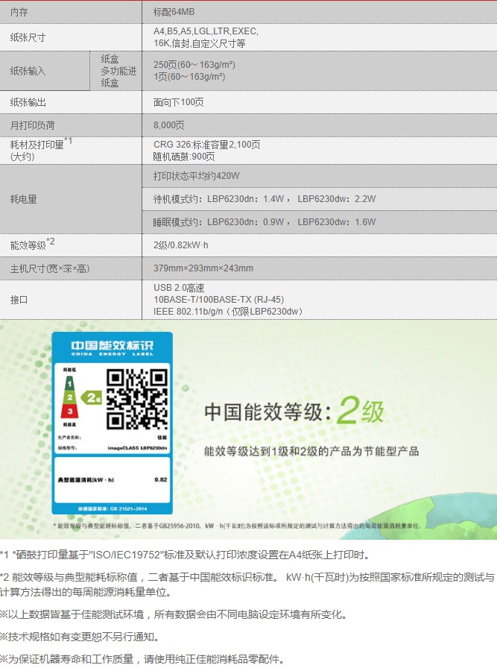Click the 能效等级 2级/0.82kW·h value
This screenshot has width=497, height=668.
click(x=180, y=245)
